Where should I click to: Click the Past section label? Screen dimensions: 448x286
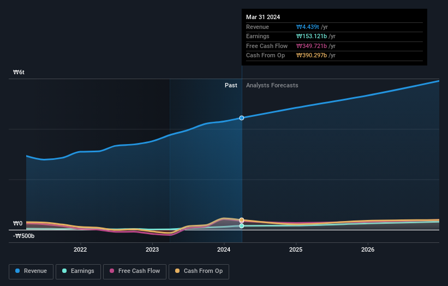pyautogui.click(x=231, y=86)
